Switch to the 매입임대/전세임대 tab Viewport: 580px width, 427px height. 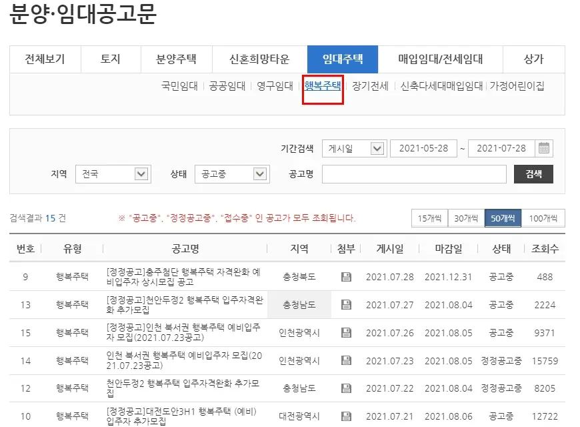440,59
